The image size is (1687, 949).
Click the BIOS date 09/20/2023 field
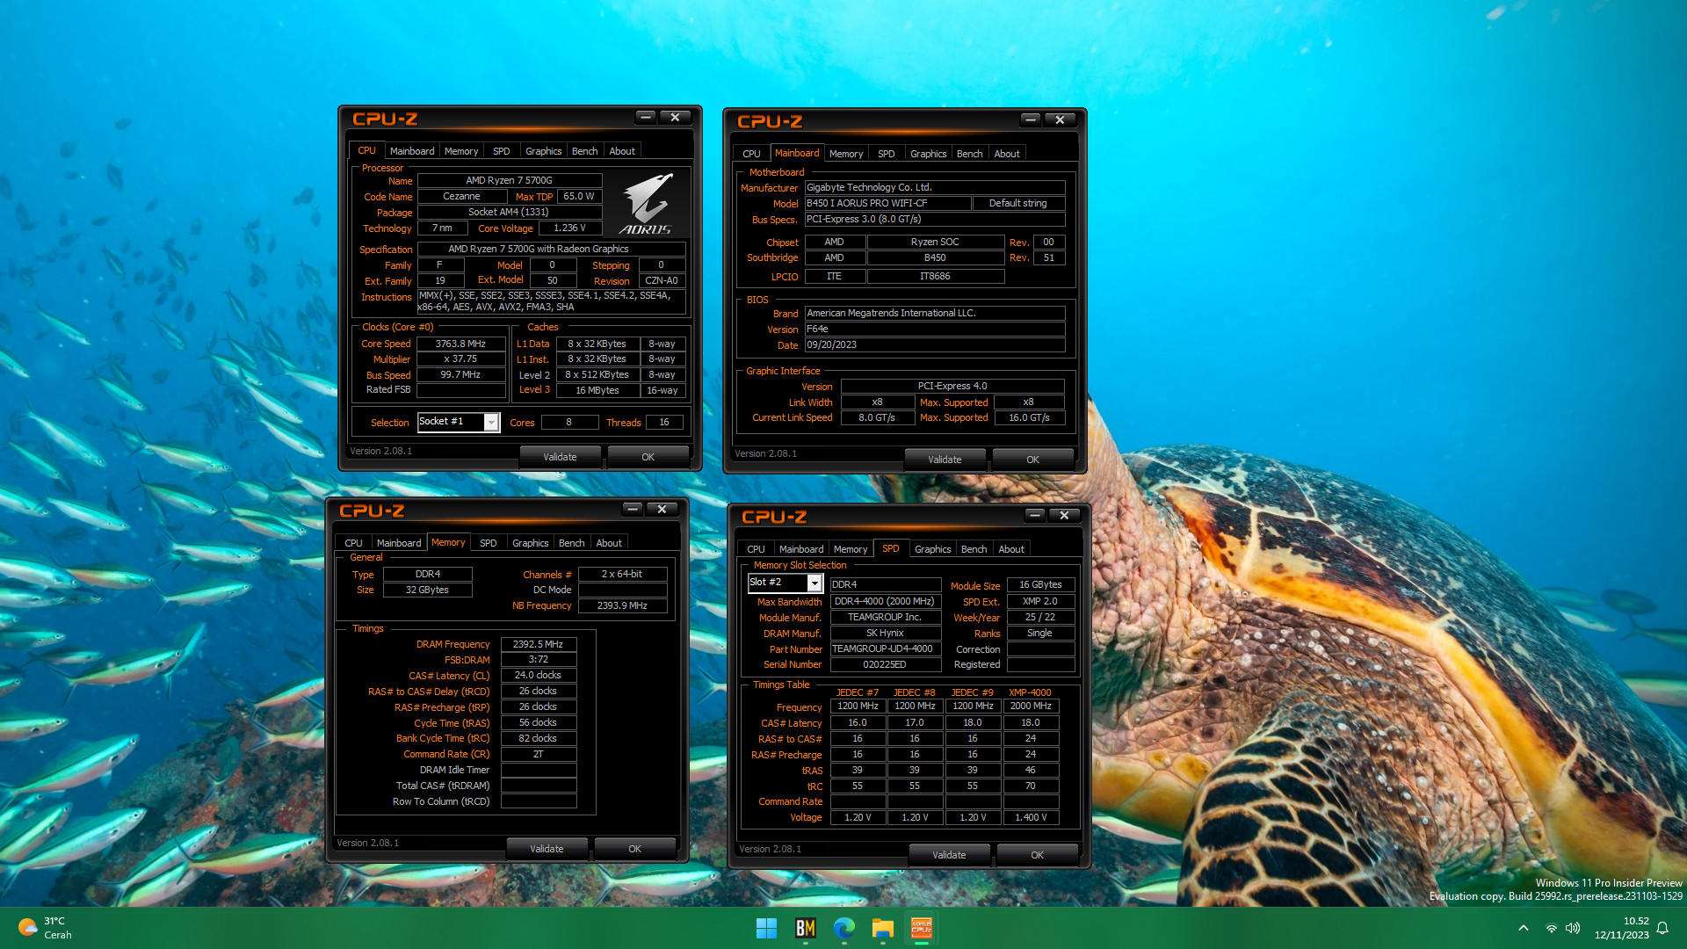click(x=935, y=345)
